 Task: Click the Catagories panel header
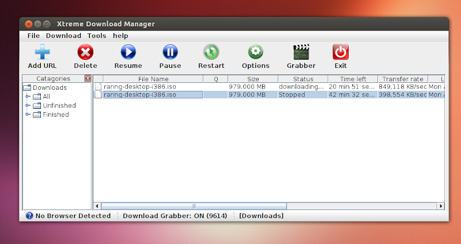(x=53, y=79)
